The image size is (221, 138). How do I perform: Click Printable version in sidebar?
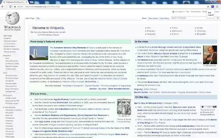(x=12, y=103)
